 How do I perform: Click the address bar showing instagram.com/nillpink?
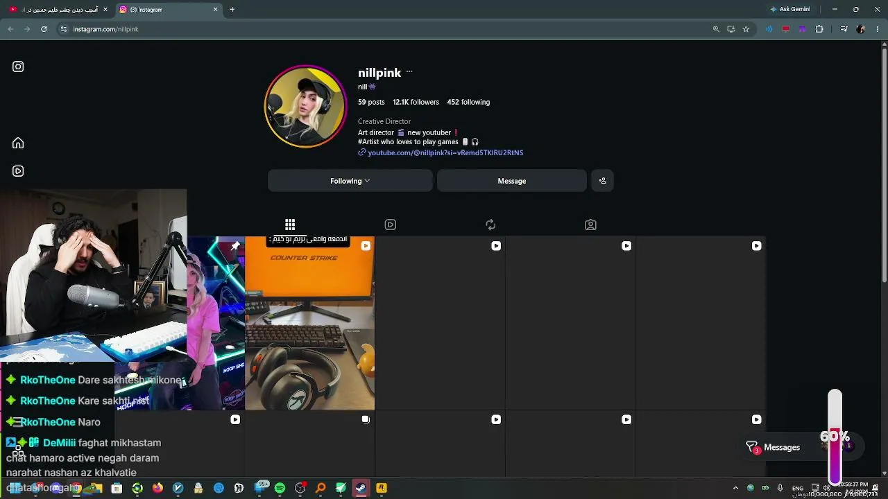click(x=388, y=29)
